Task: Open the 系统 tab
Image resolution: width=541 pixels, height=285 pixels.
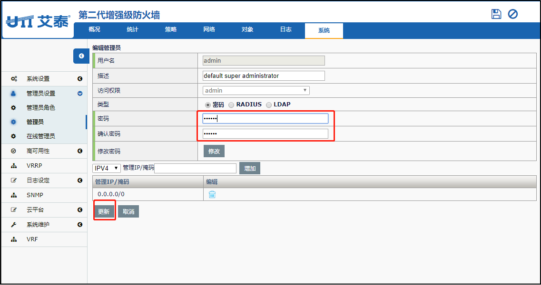Action: (324, 31)
